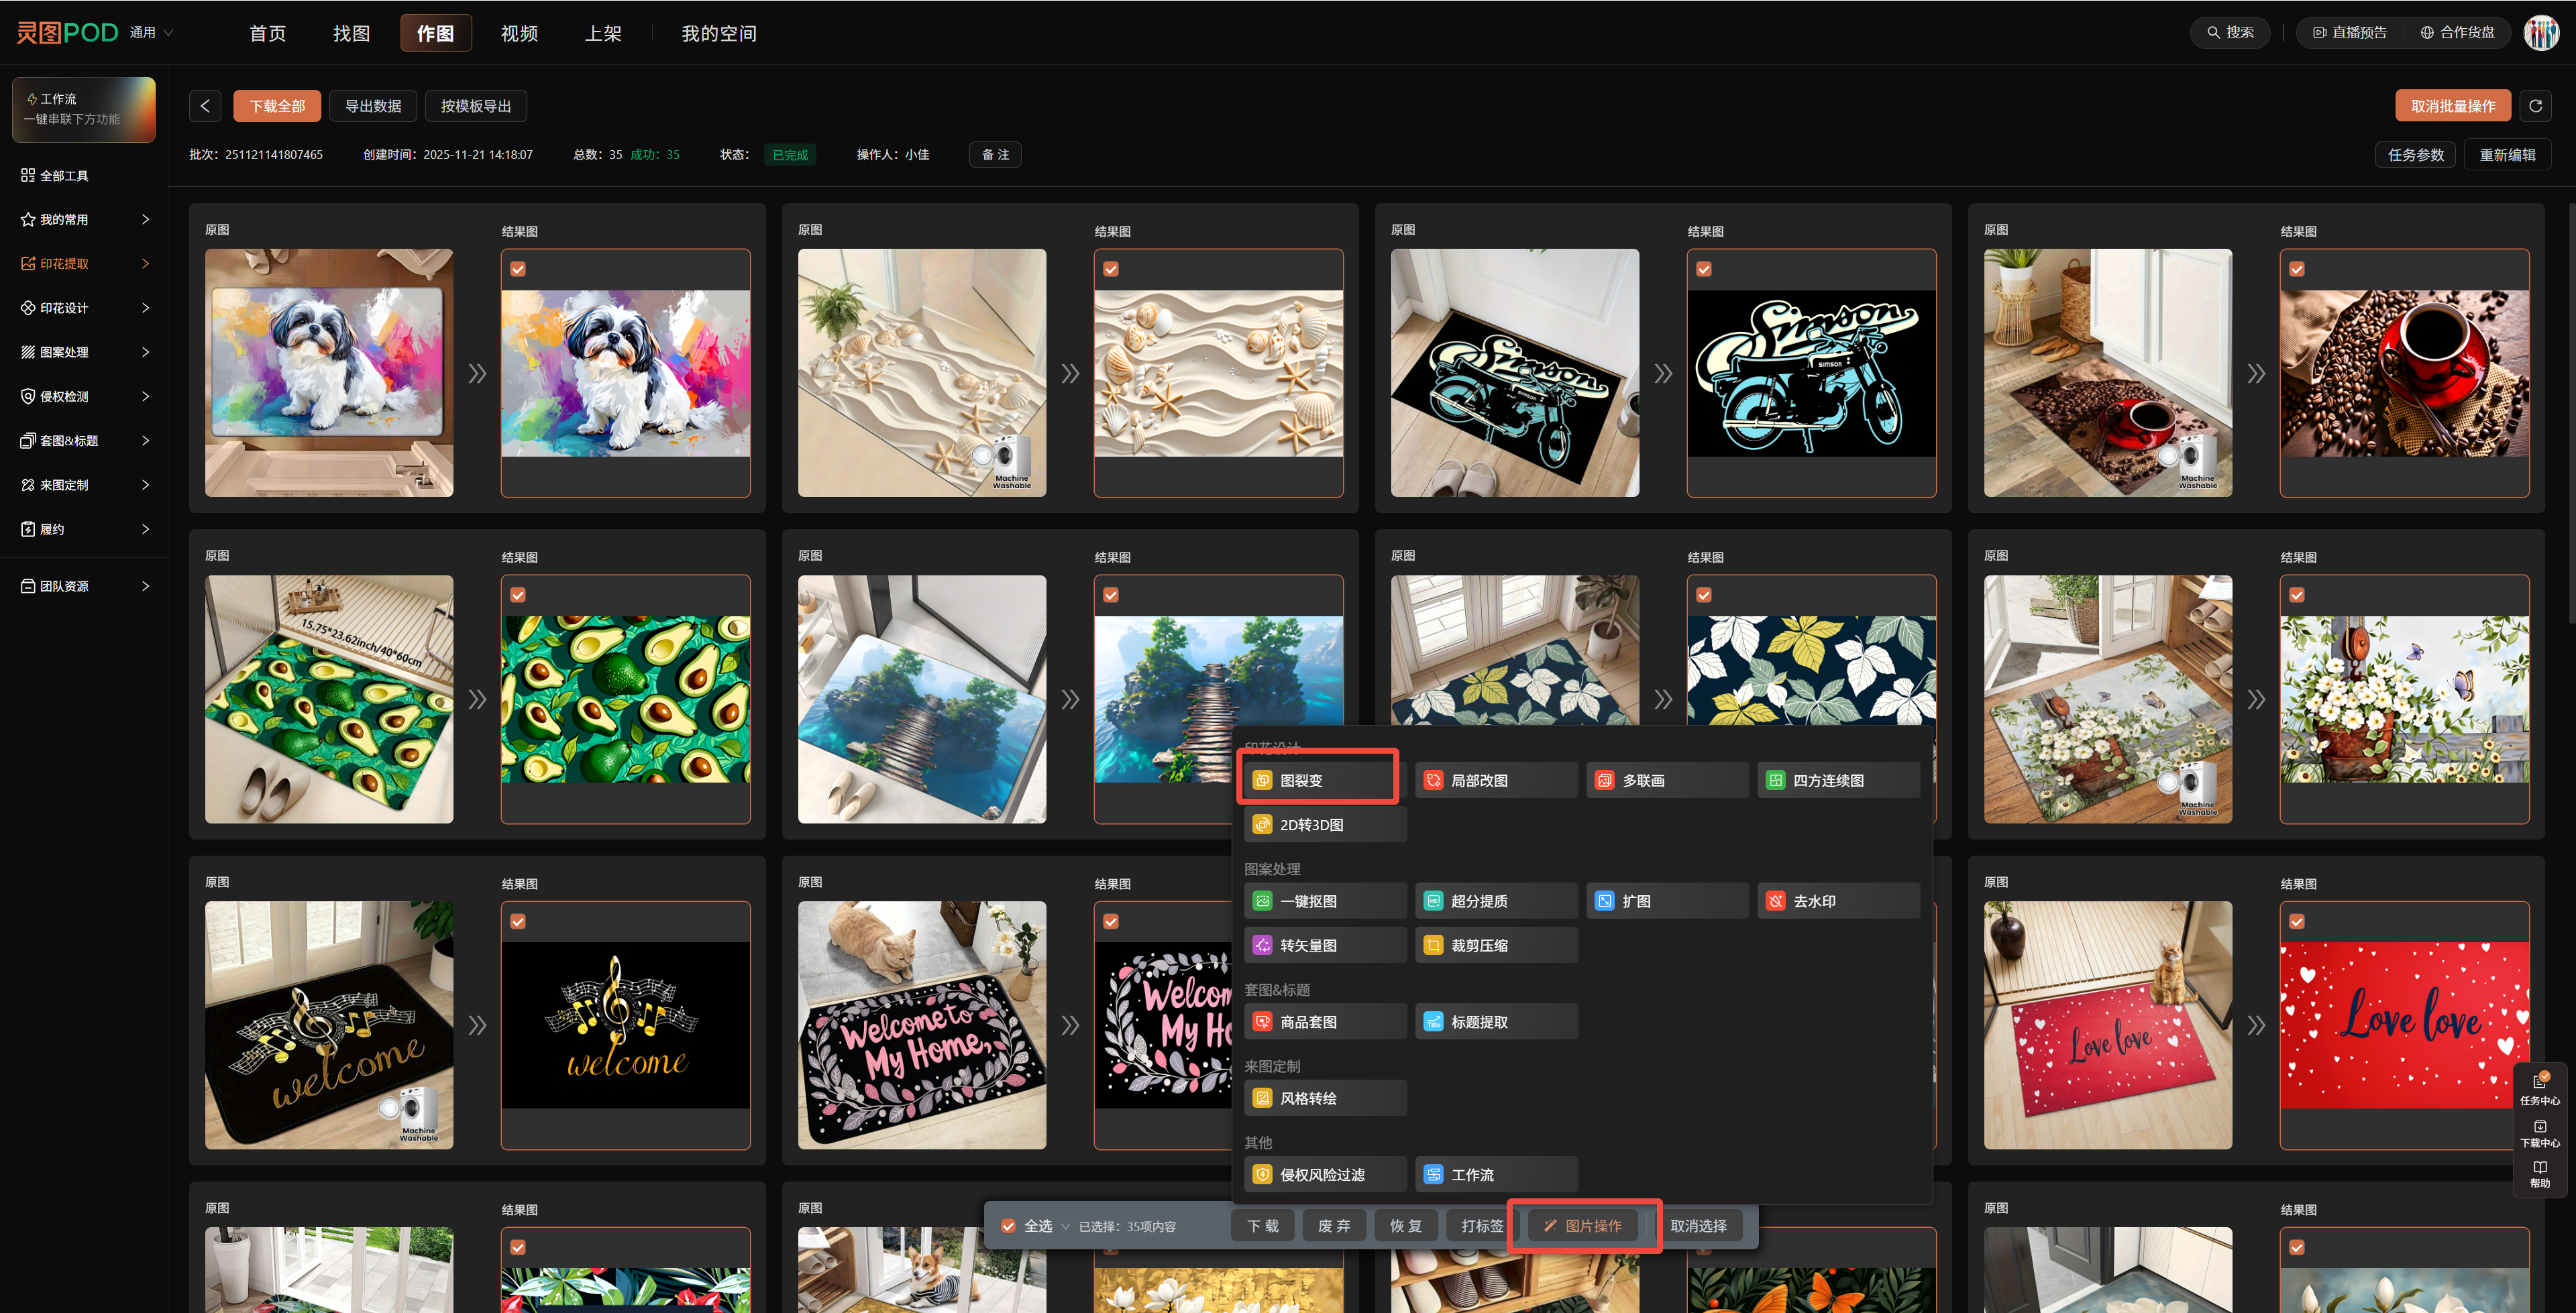Open the 通用 dropdown next to the logo
This screenshot has width=2576, height=1313.
pyautogui.click(x=152, y=33)
